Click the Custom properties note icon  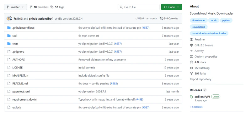pyautogui.click(x=191, y=56)
